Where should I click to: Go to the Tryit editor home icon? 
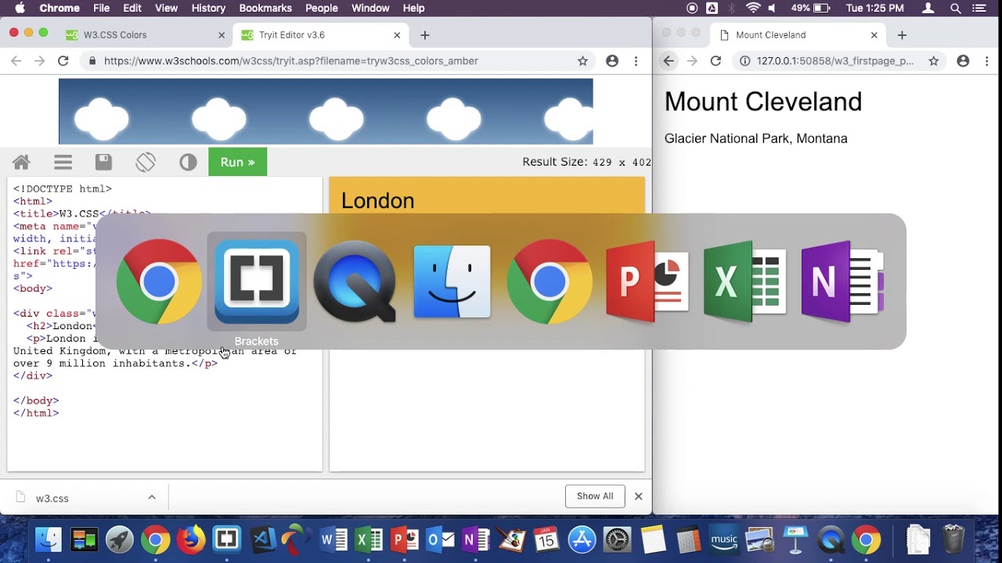(x=21, y=162)
